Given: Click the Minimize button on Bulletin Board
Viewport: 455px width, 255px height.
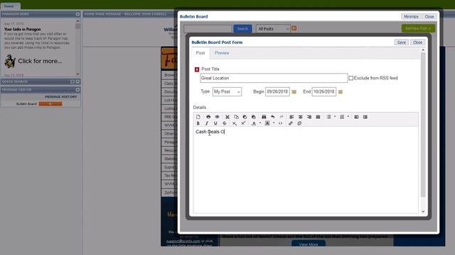Looking at the screenshot, I should tap(411, 16).
